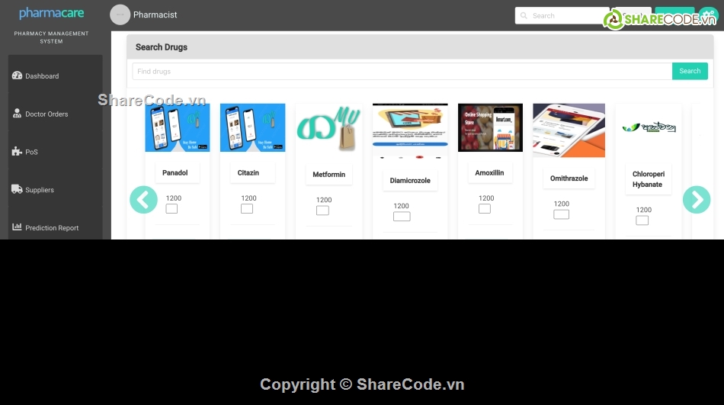
Task: Click the Doctor Orders person icon
Action: 17,114
